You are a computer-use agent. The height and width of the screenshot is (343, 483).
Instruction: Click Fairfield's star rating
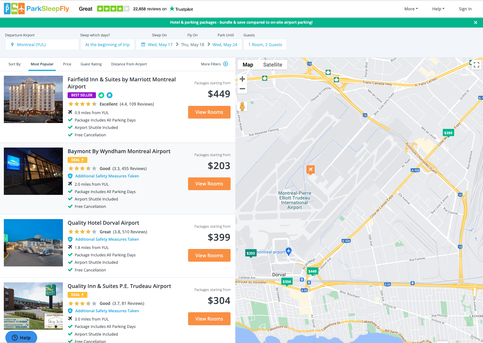coord(82,104)
